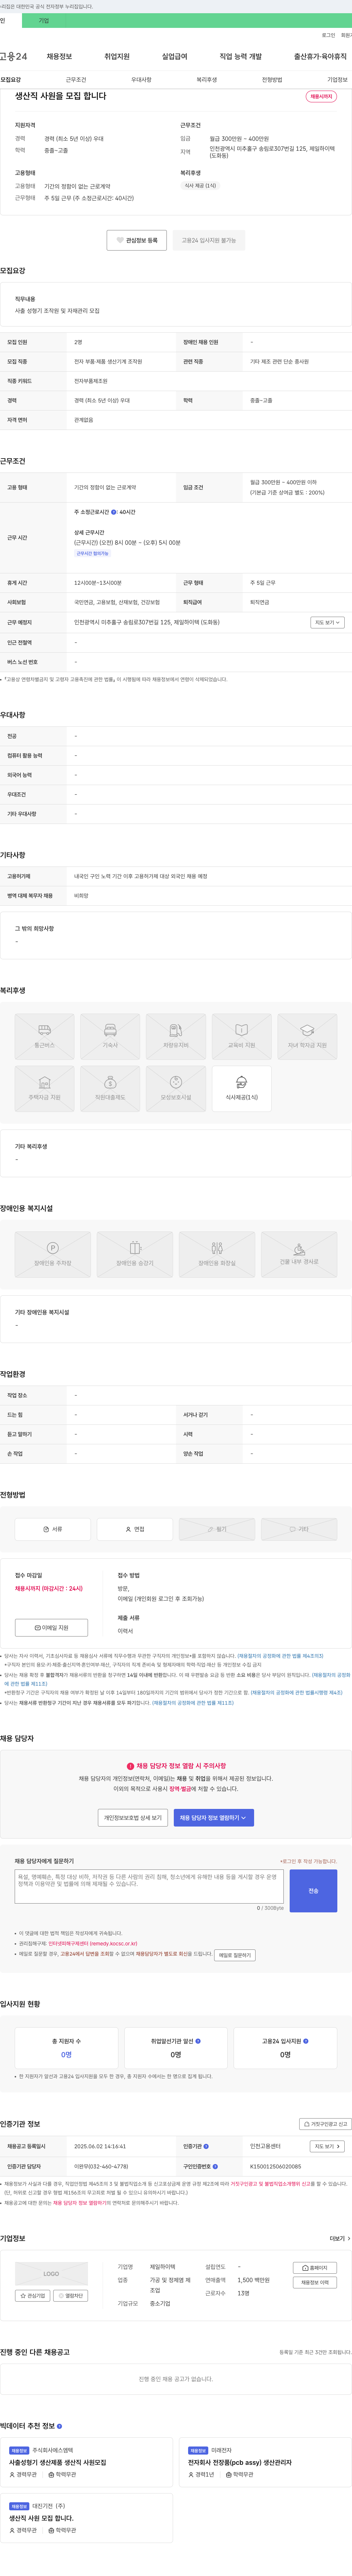Image resolution: width=352 pixels, height=2576 pixels.
Task: Click the 구인인증번호 info icon
Action: [x=215, y=2167]
